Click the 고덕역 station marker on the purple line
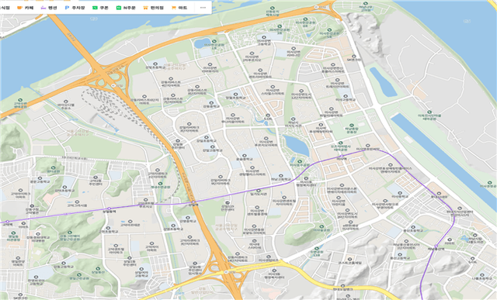Image resolution: width=497 pixels, height=300 pixels. [8, 222]
